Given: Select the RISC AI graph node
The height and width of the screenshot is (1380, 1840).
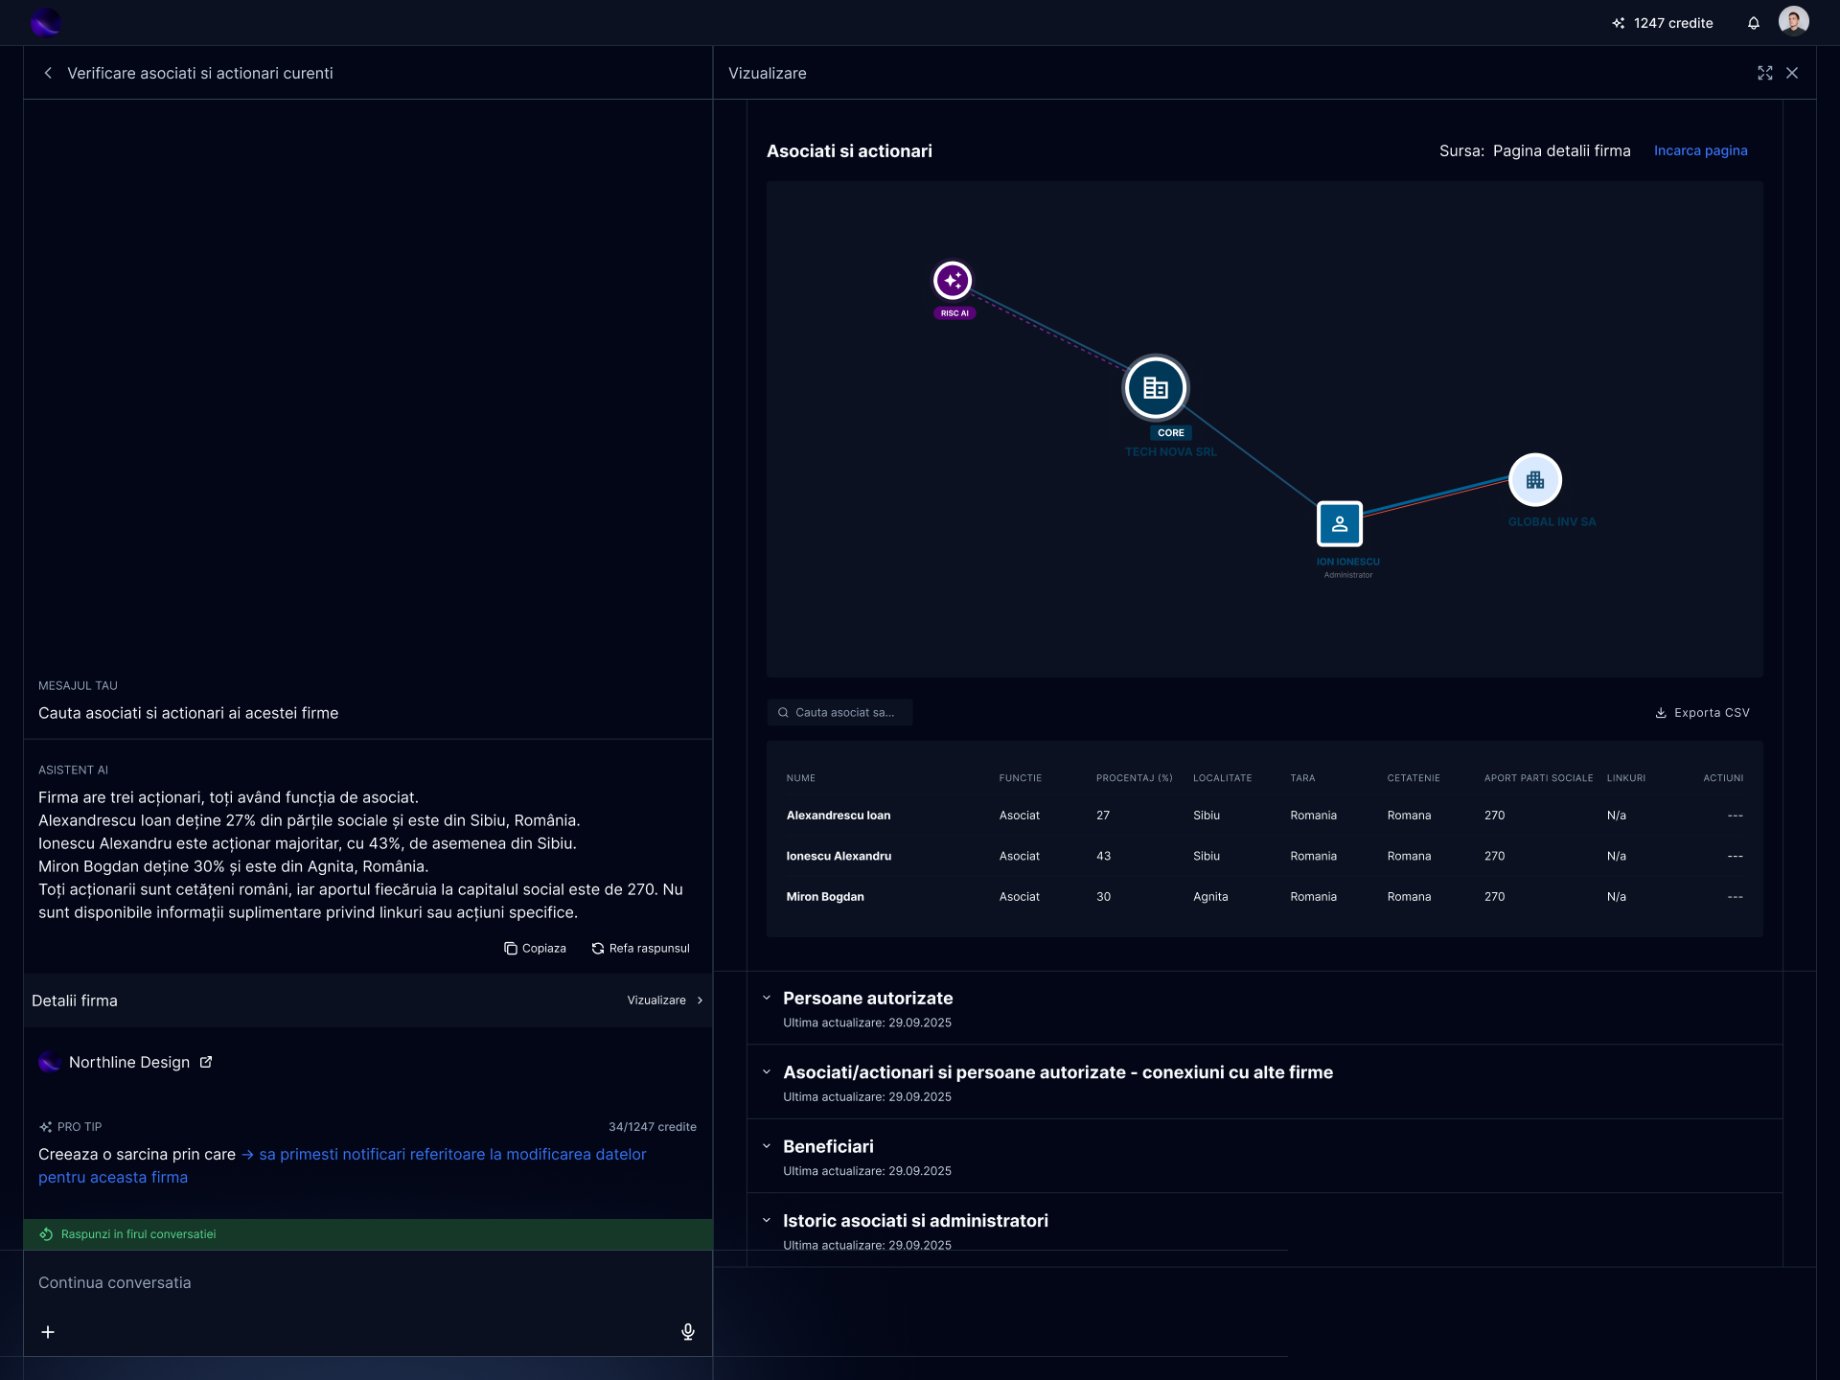Looking at the screenshot, I should [953, 281].
